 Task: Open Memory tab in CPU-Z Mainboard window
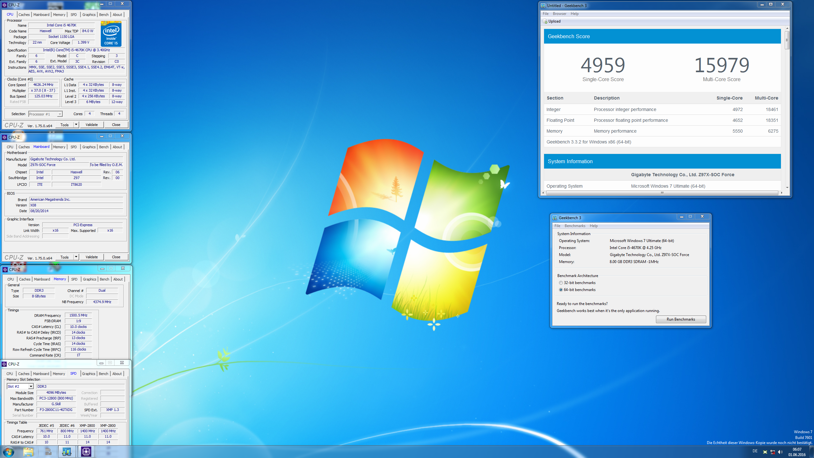59,147
